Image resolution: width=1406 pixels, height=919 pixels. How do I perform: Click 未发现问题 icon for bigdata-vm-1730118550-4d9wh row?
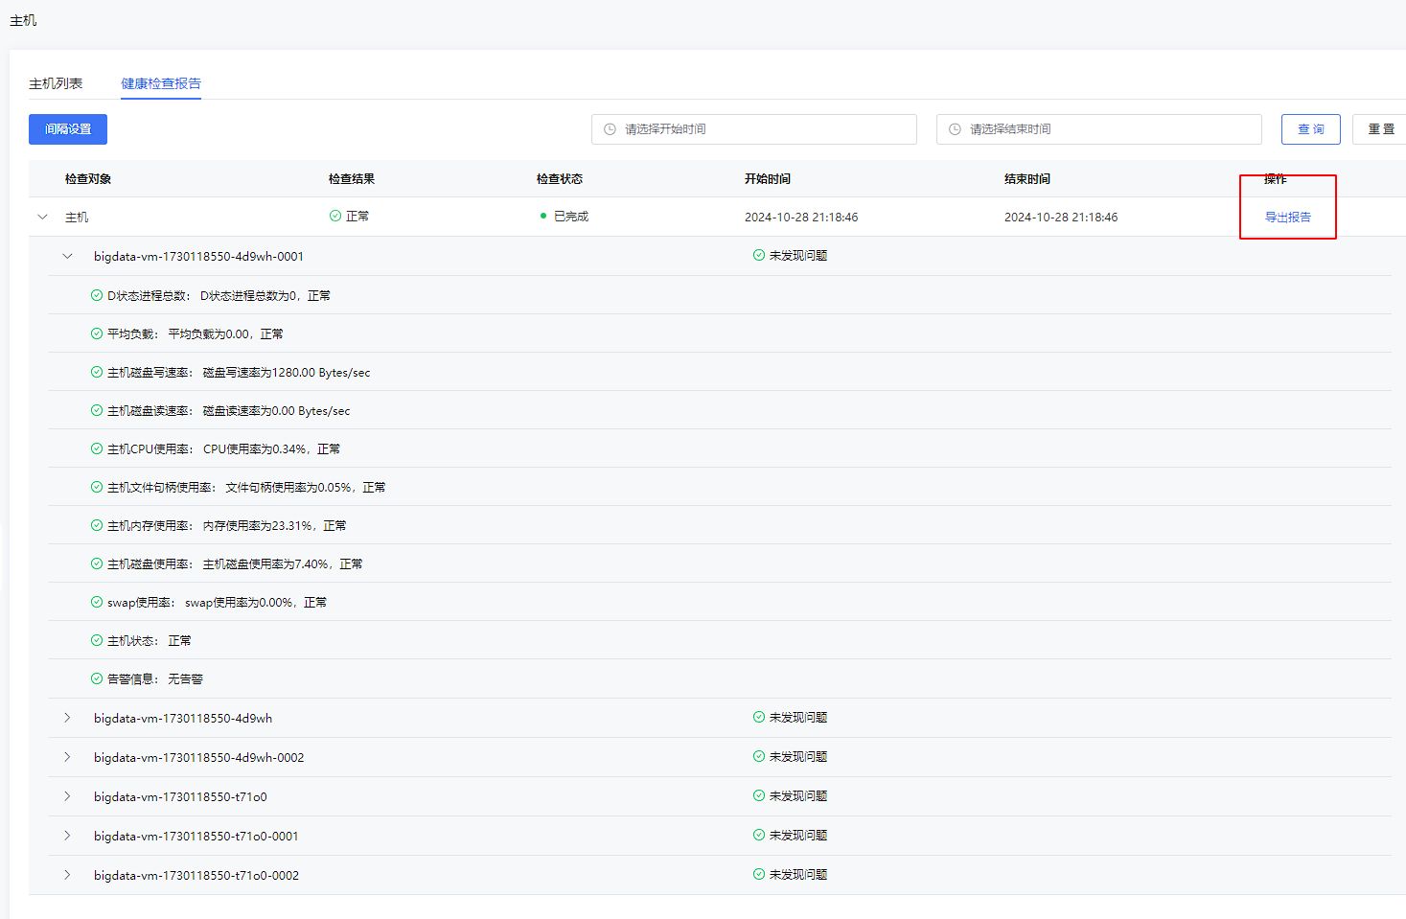point(759,717)
